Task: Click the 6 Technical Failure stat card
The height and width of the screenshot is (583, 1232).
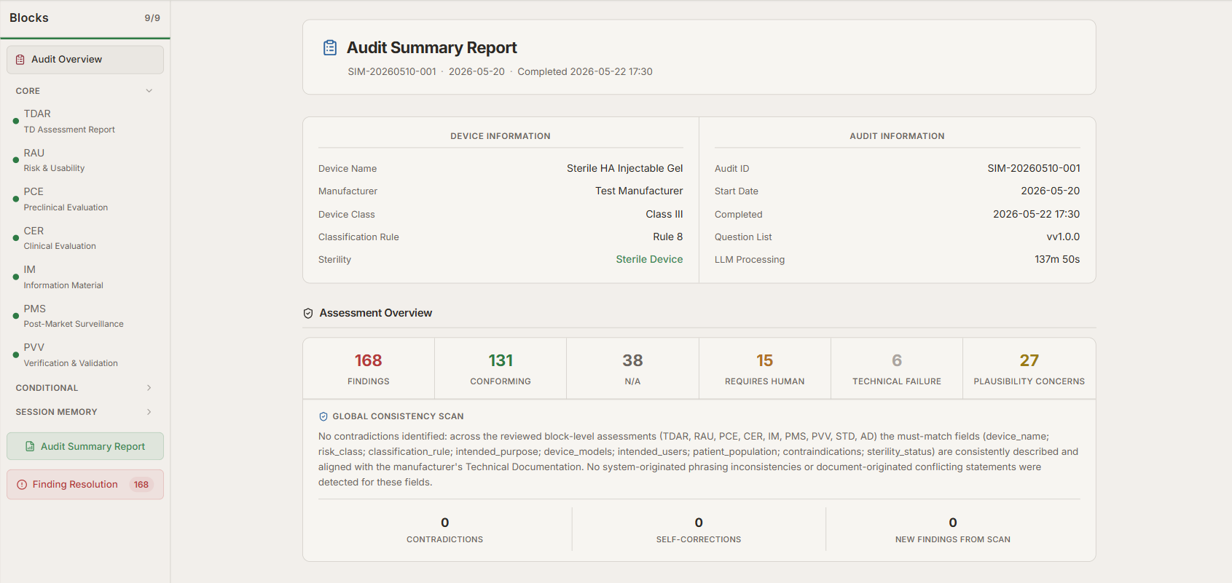Action: coord(897,368)
